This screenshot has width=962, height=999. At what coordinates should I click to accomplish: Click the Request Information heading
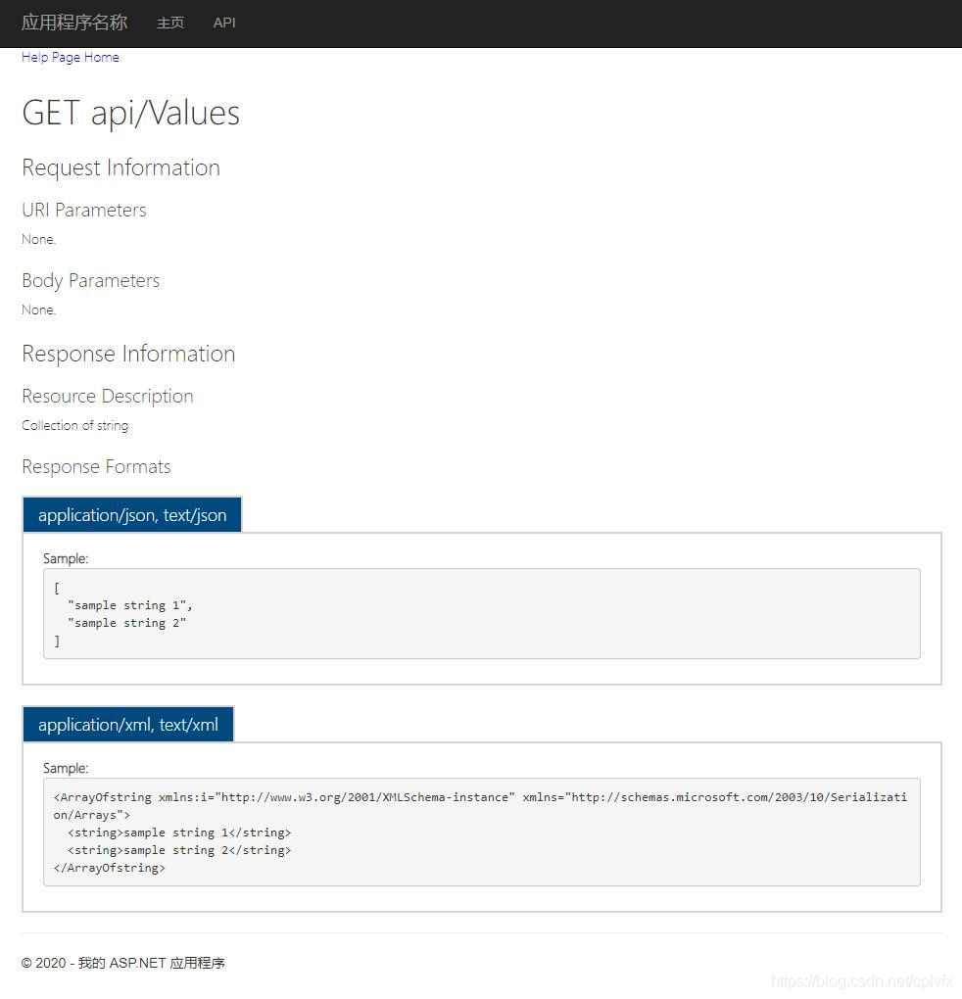click(x=120, y=167)
